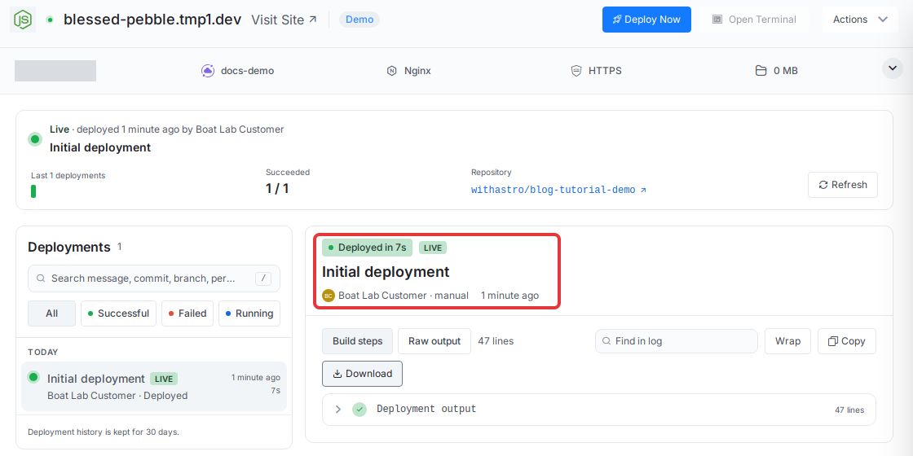Screen dimensions: 913x456
Task: Switch to the Build steps view
Action: (x=358, y=341)
